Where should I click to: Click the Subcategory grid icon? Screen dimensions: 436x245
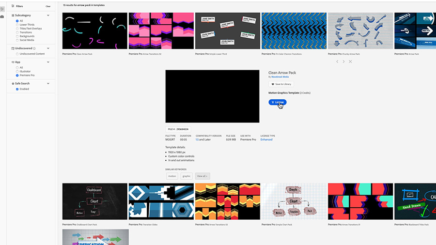[x=13, y=15]
